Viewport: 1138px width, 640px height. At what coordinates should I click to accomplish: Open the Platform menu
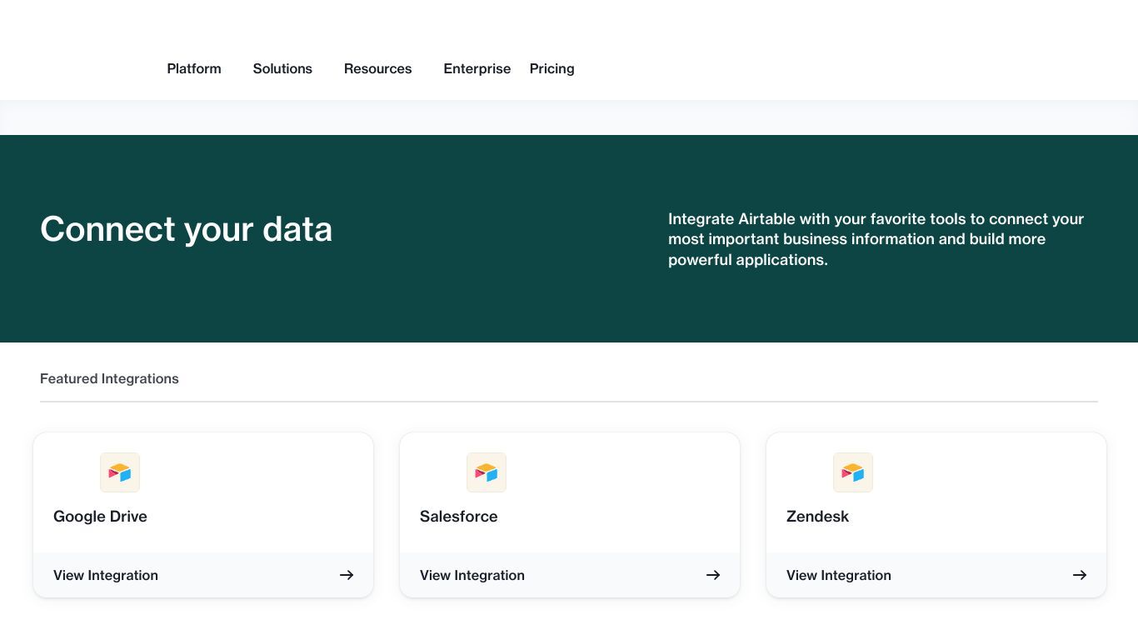click(194, 68)
